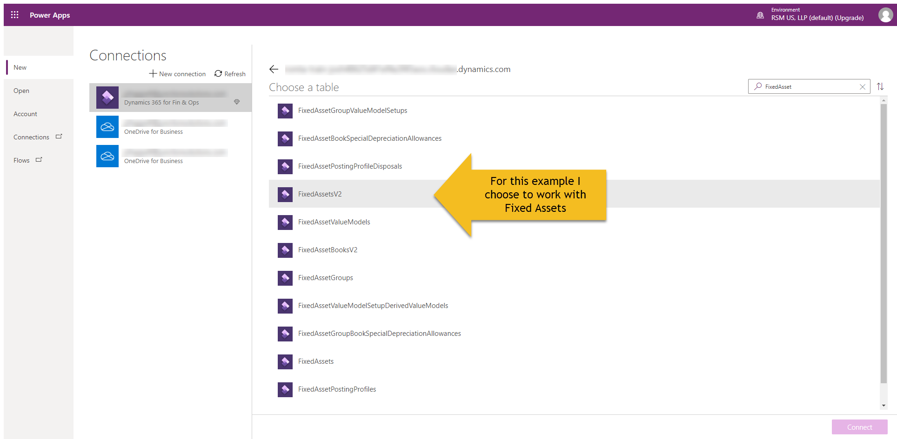This screenshot has height=439, width=897.
Task: Click the user profile avatar
Action: pyautogui.click(x=885, y=15)
